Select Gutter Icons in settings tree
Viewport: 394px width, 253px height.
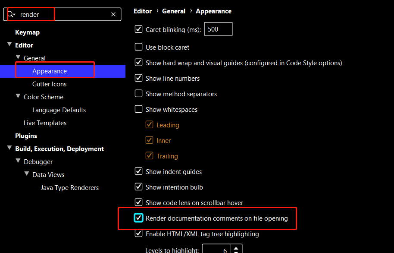click(x=49, y=84)
